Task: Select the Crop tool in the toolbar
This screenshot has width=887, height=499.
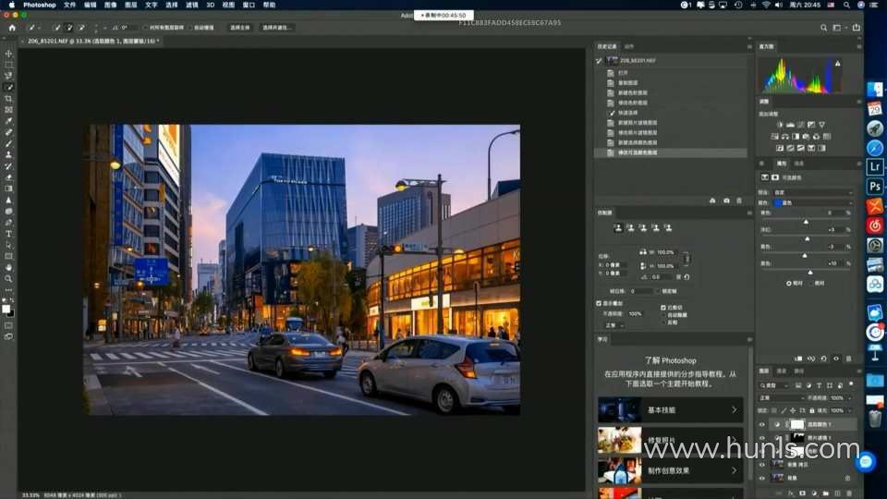Action: [8, 99]
